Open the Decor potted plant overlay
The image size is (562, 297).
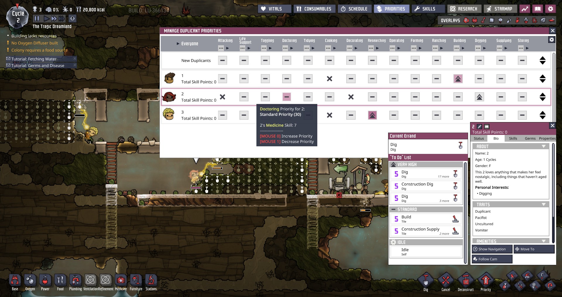click(526, 20)
